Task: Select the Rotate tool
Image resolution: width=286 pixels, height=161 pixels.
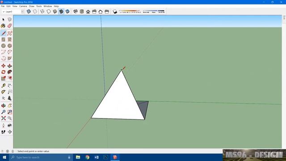Action: tap(3, 72)
